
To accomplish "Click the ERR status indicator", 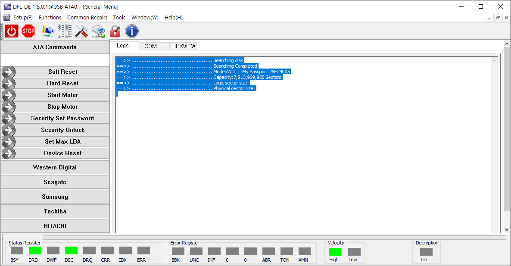I will click(143, 250).
